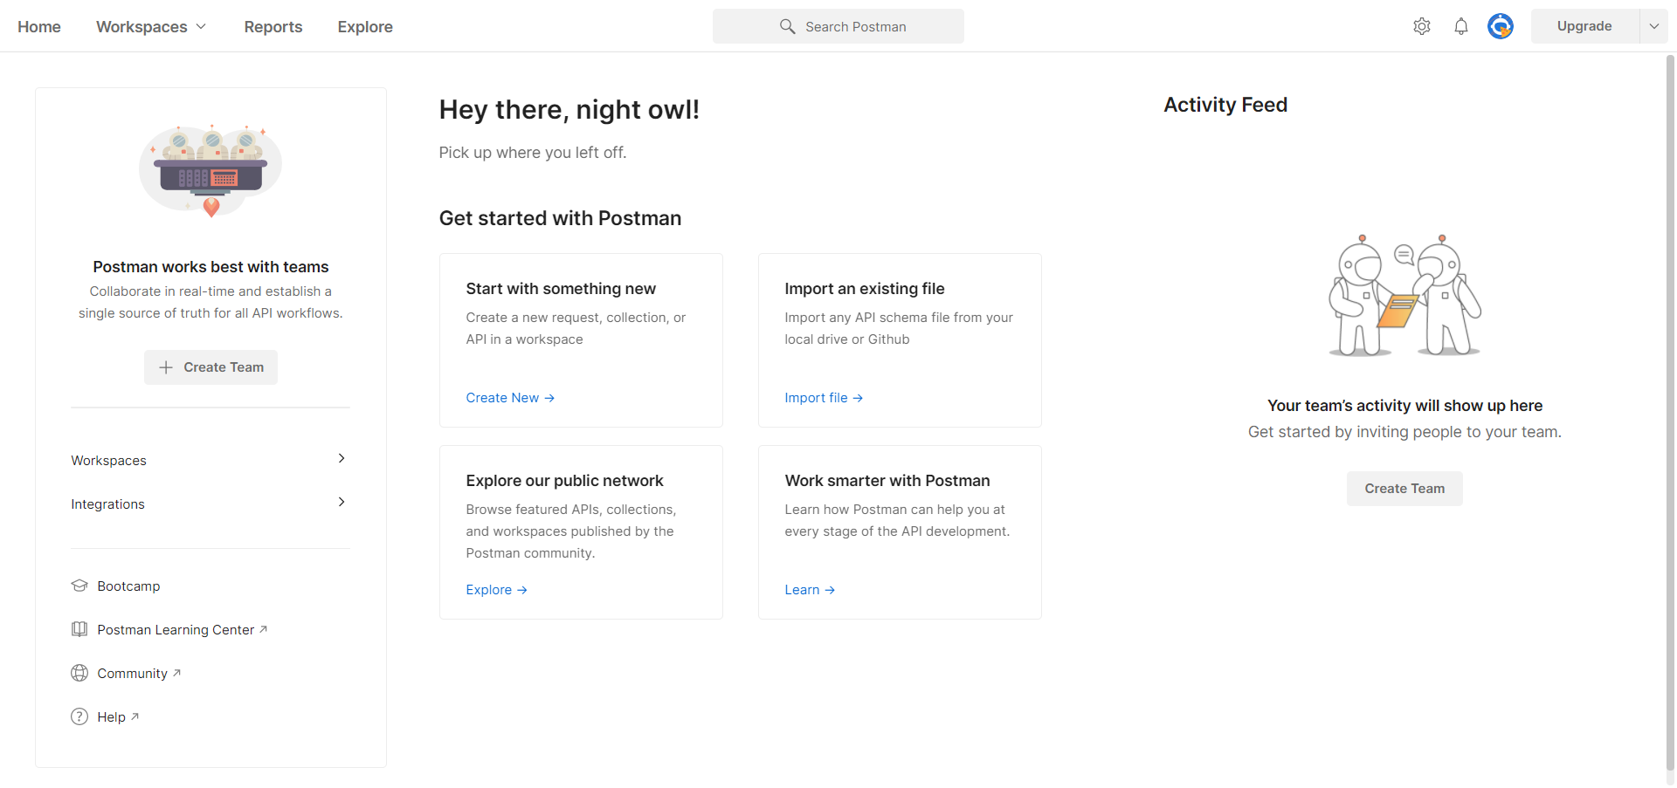Click Create Team under Activity Feed
1677x788 pixels.
(x=1404, y=489)
